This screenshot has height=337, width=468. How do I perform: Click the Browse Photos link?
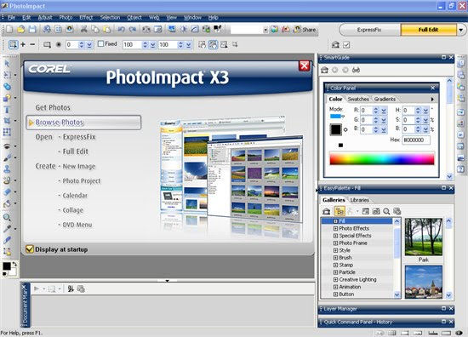pos(60,123)
